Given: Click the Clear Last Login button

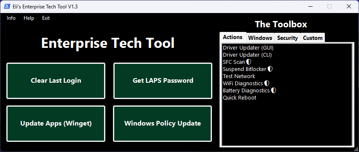Looking at the screenshot, I should click(x=56, y=81).
